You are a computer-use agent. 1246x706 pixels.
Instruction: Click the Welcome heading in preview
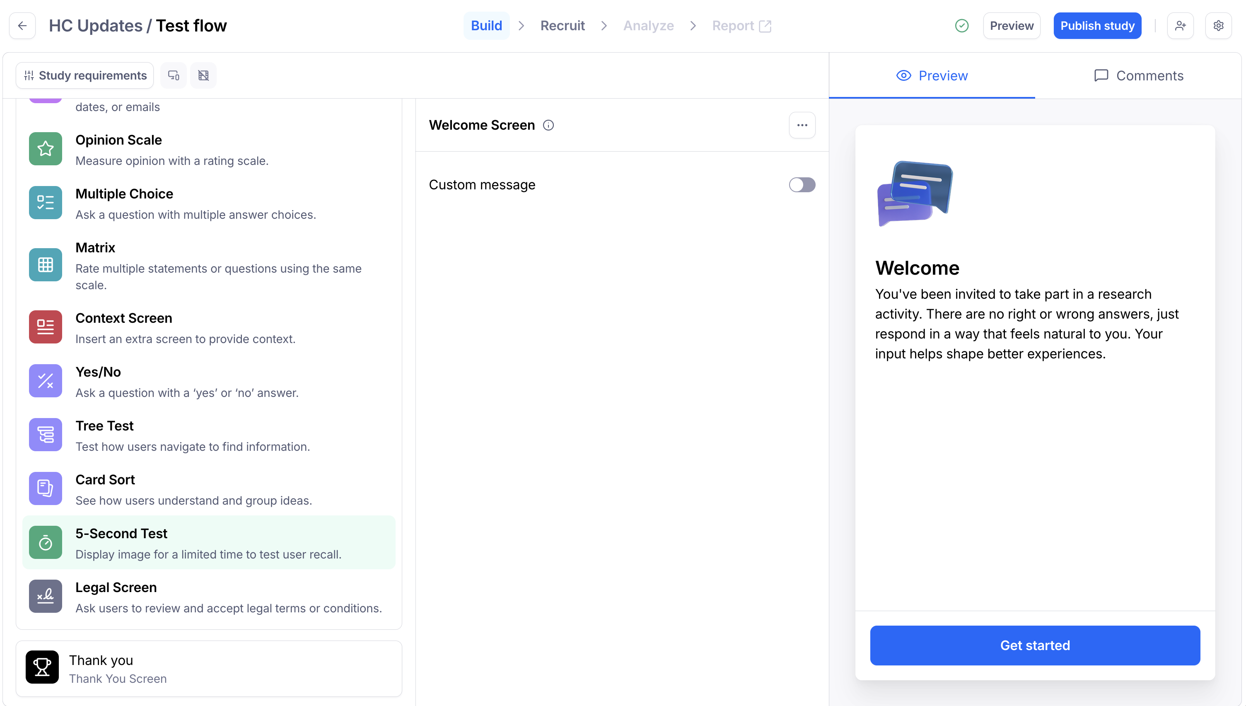(917, 268)
